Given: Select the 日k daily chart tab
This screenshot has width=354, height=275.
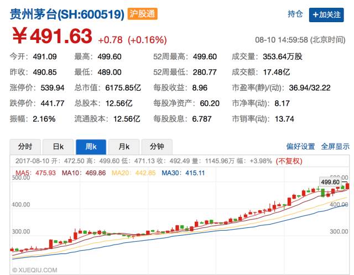Looking at the screenshot, I should pos(58,147).
